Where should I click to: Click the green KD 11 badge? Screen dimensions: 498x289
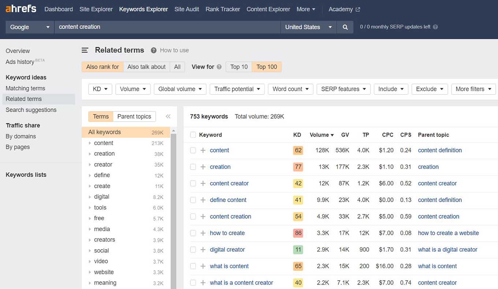tap(298, 249)
